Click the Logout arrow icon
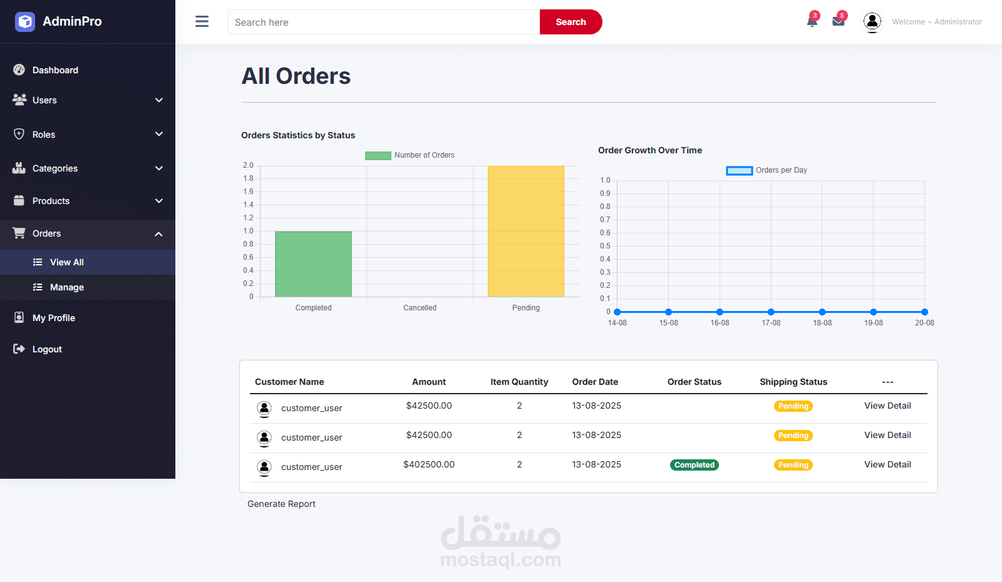Viewport: 1002px width, 582px height. pos(19,349)
